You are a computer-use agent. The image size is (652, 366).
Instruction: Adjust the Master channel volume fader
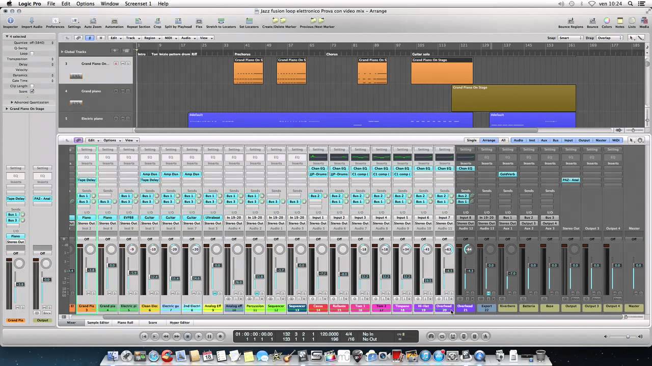point(638,265)
